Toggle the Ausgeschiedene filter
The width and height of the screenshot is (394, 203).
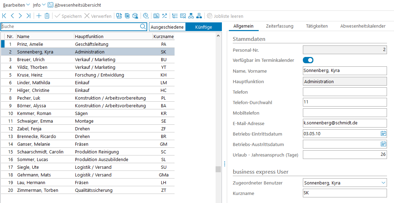[x=167, y=27]
